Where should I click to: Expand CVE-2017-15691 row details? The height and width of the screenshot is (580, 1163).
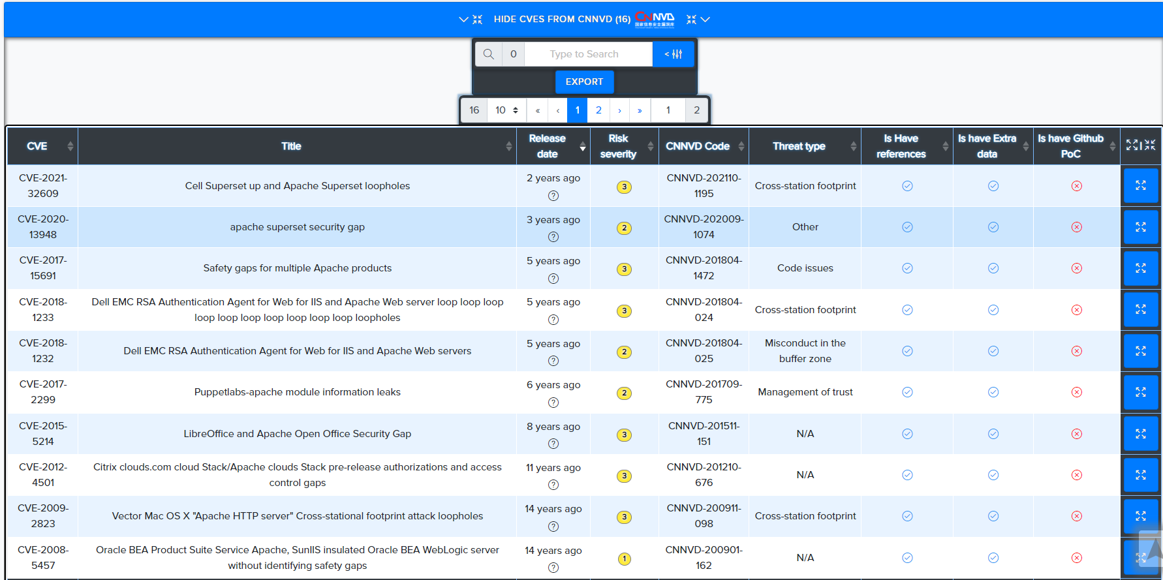coord(1141,268)
